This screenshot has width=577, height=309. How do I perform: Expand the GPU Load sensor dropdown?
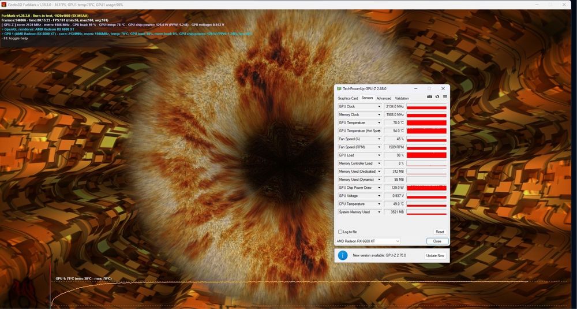pos(379,155)
